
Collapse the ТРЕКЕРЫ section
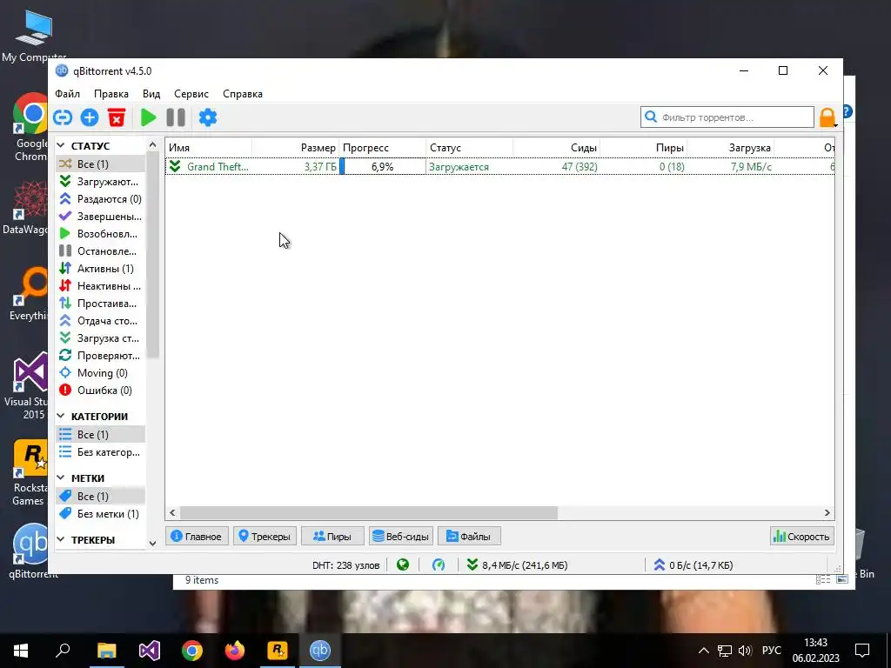61,539
